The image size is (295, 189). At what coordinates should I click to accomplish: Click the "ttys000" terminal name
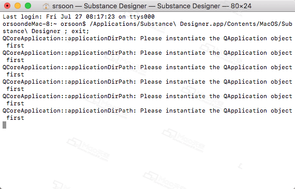pyautogui.click(x=142, y=17)
